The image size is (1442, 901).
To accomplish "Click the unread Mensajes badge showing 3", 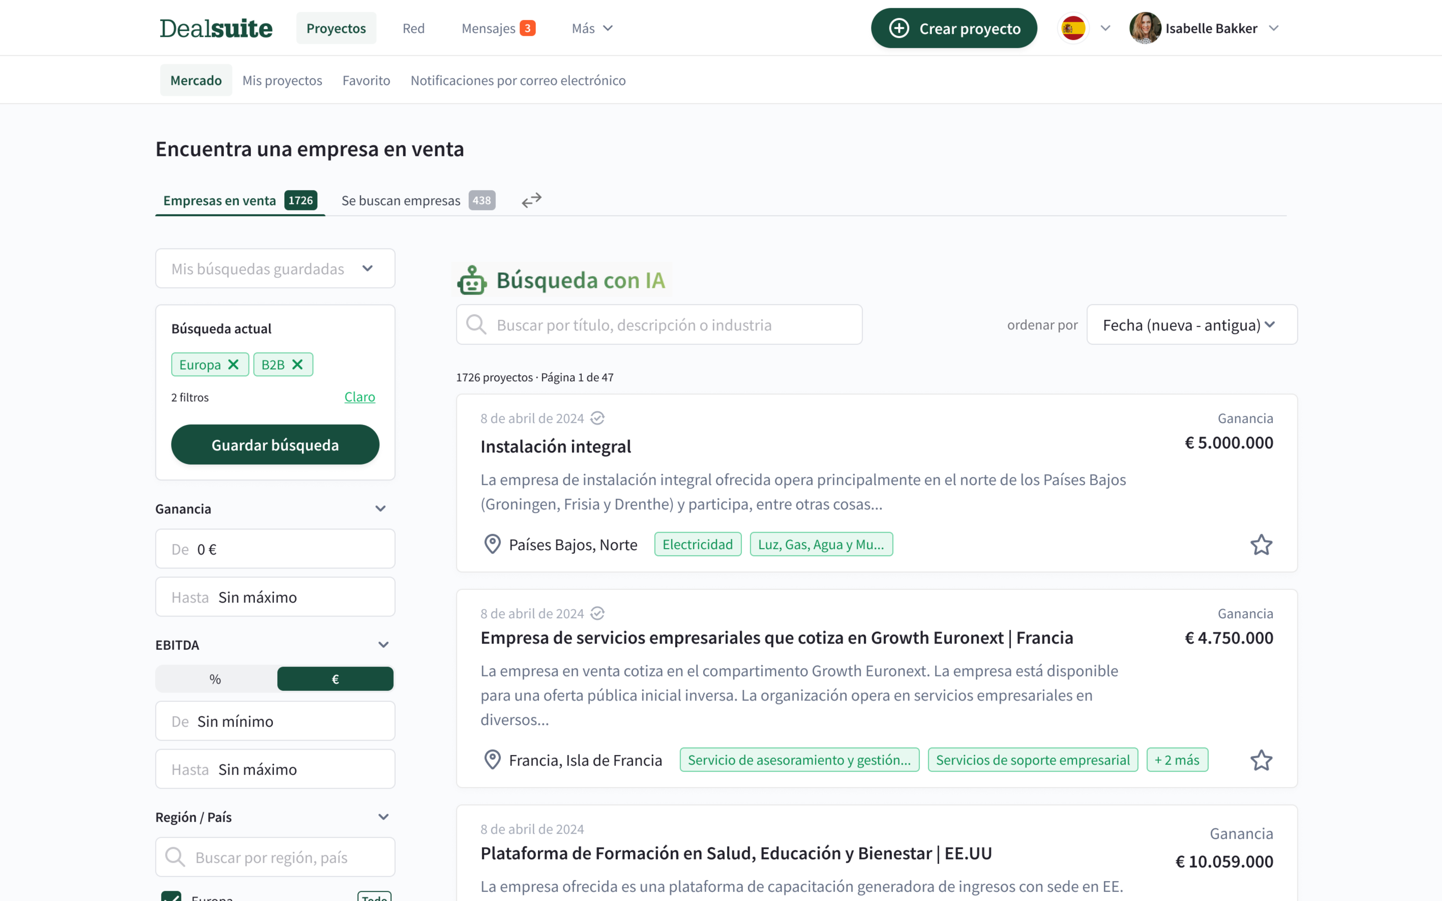I will 527,28.
